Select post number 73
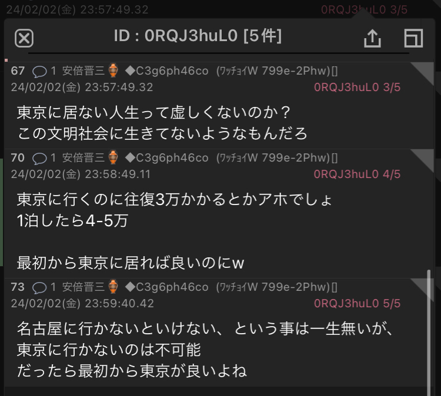This screenshot has width=441, height=396. point(18,287)
